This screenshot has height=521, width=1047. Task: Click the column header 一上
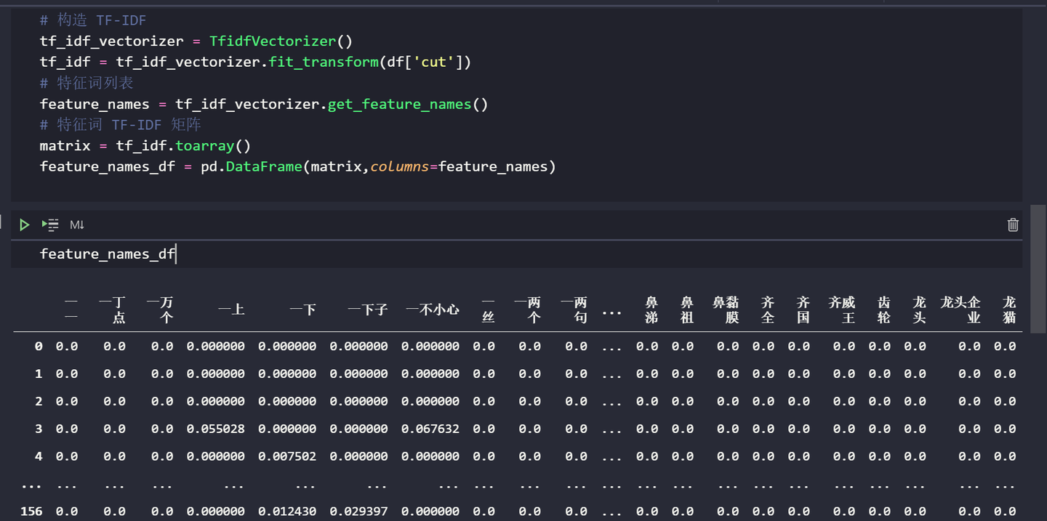(x=231, y=310)
